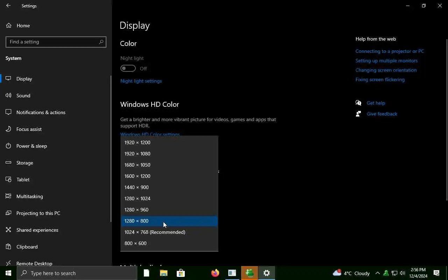Click the Settings gear in taskbar
This screenshot has width=448, height=280.
267,273
